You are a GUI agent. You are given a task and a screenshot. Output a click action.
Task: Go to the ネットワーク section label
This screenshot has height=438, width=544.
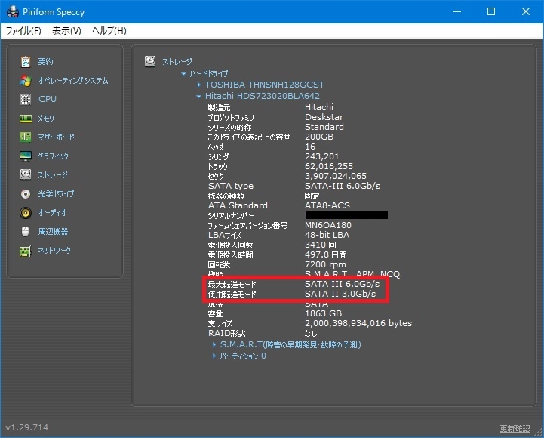point(54,250)
